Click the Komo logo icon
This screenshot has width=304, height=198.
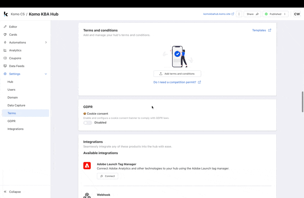[x=6, y=14]
